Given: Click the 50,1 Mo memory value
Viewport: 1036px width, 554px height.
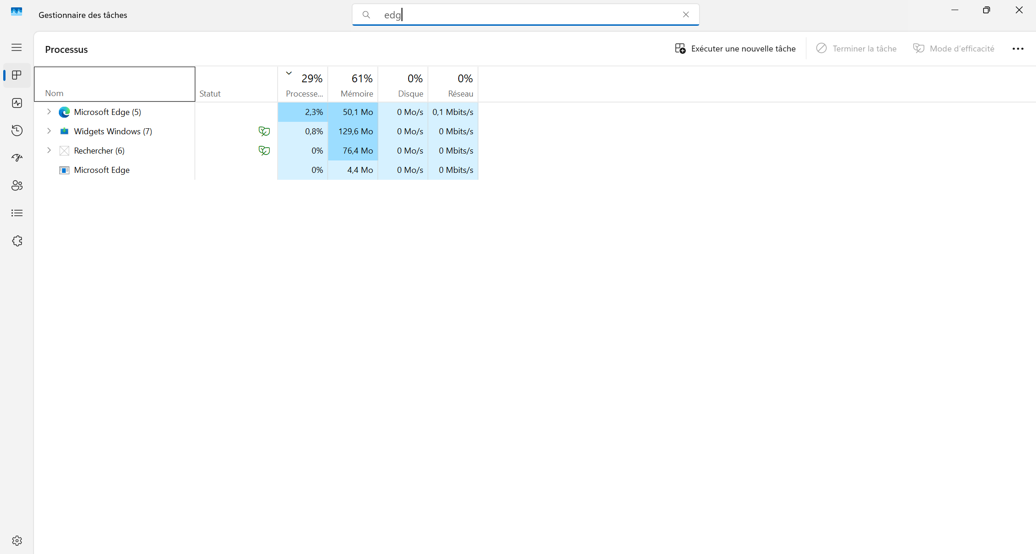Looking at the screenshot, I should (x=358, y=112).
